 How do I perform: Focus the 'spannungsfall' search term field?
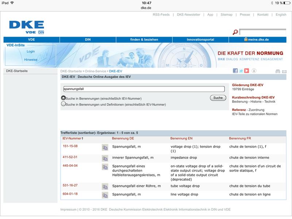144,89
